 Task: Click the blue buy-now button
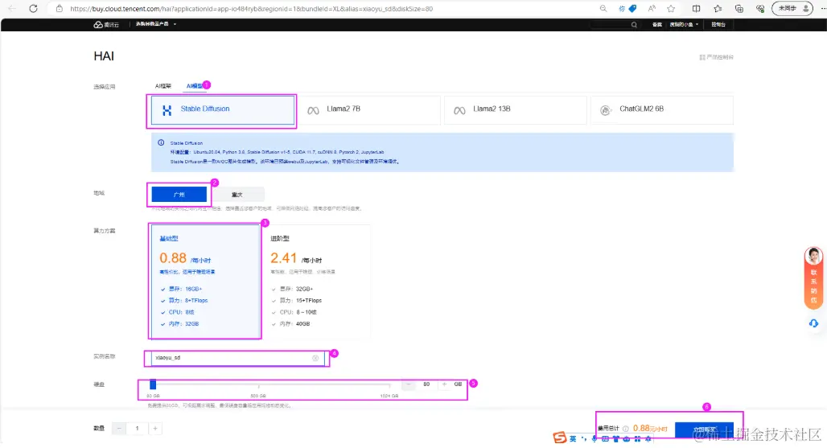click(x=704, y=430)
